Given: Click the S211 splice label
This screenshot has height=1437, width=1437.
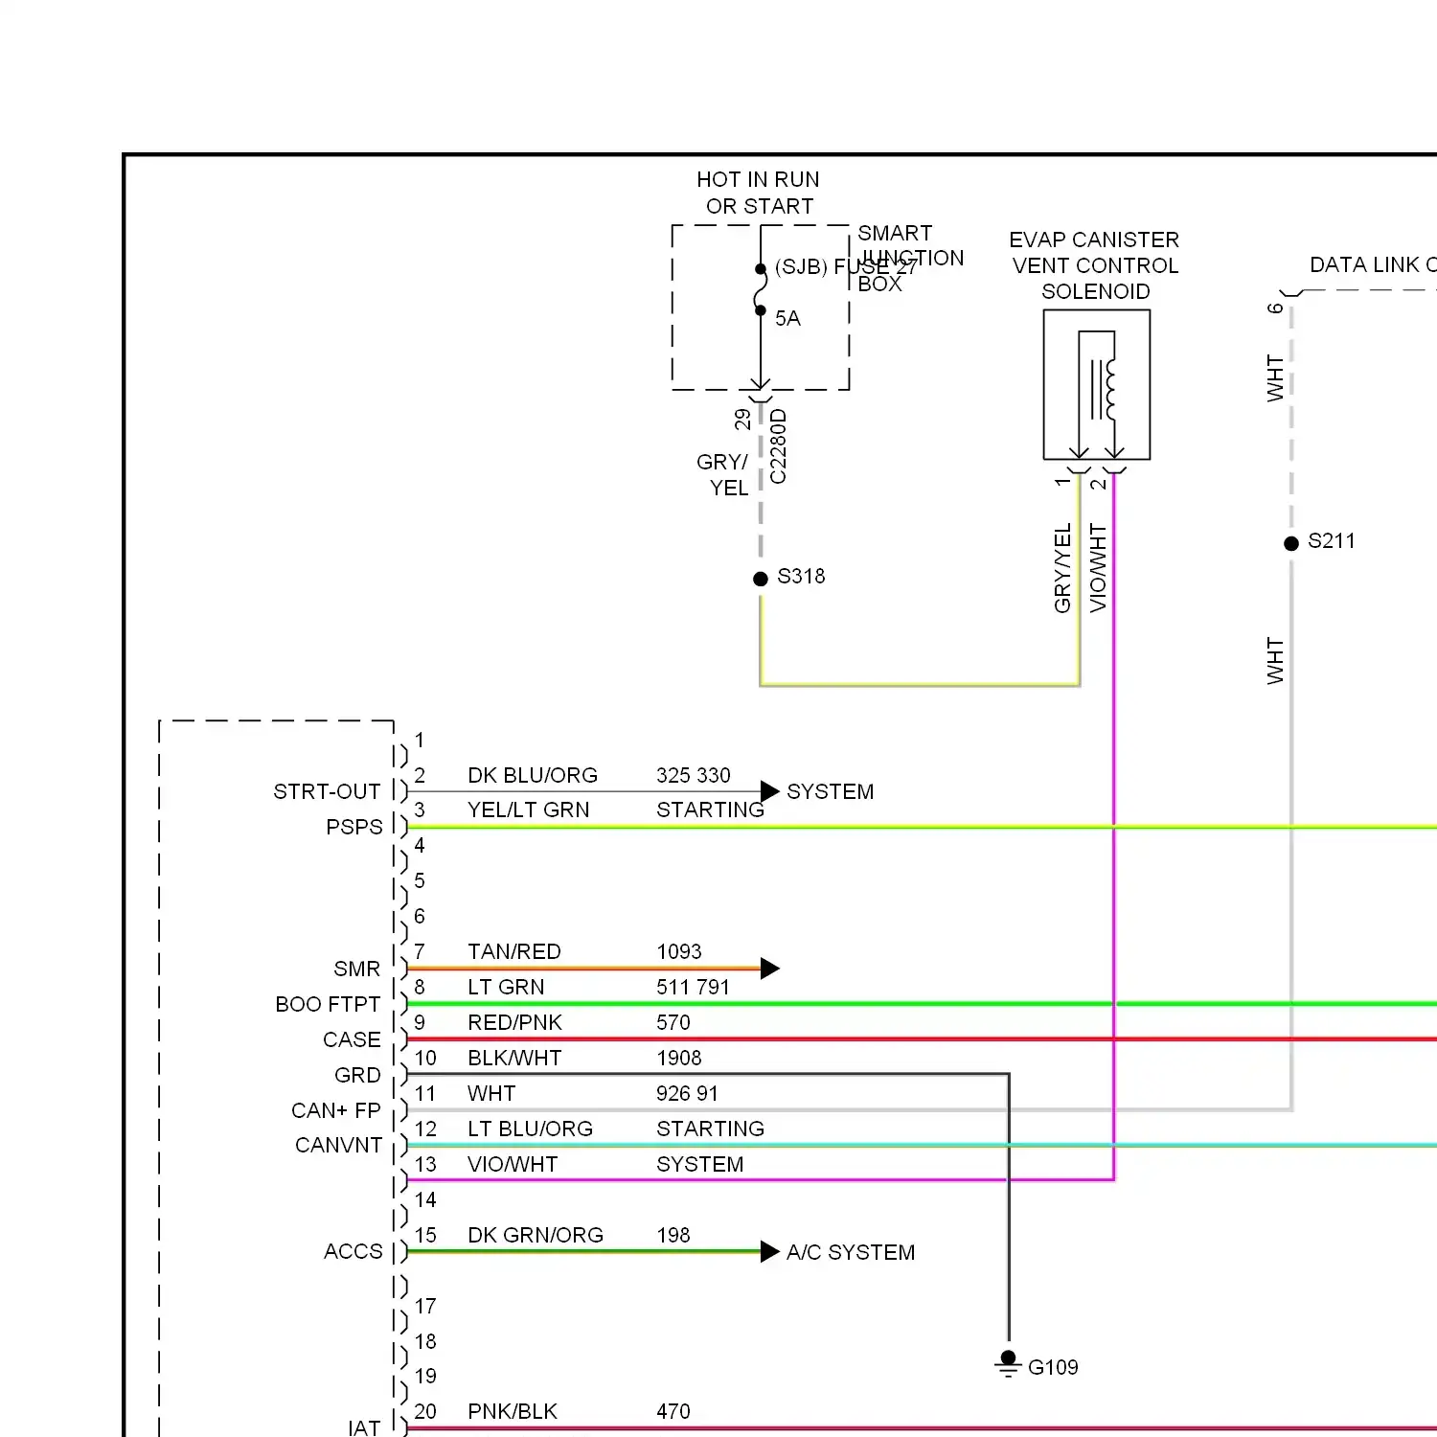Looking at the screenshot, I should 1332,540.
